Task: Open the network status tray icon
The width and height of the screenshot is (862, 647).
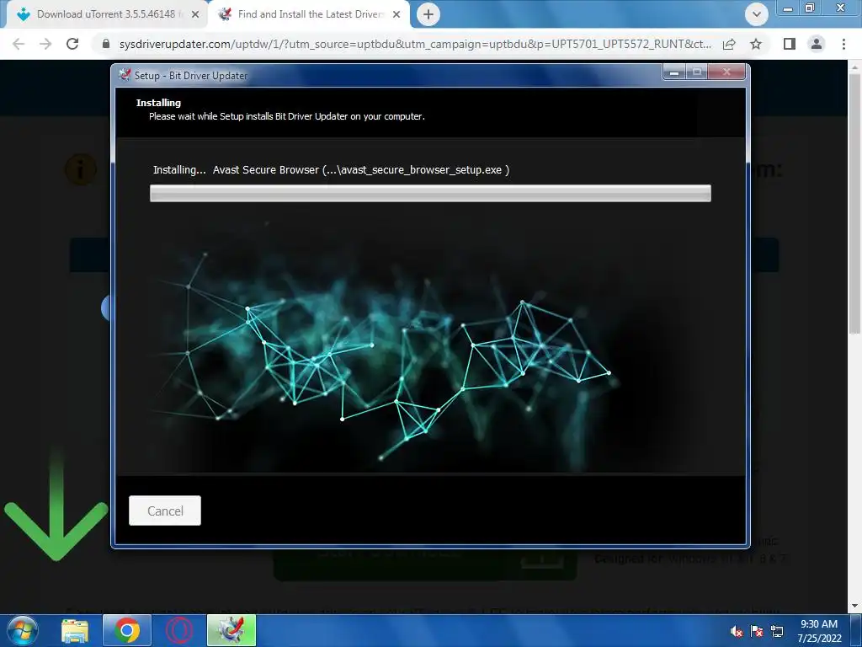Action: pyautogui.click(x=777, y=632)
